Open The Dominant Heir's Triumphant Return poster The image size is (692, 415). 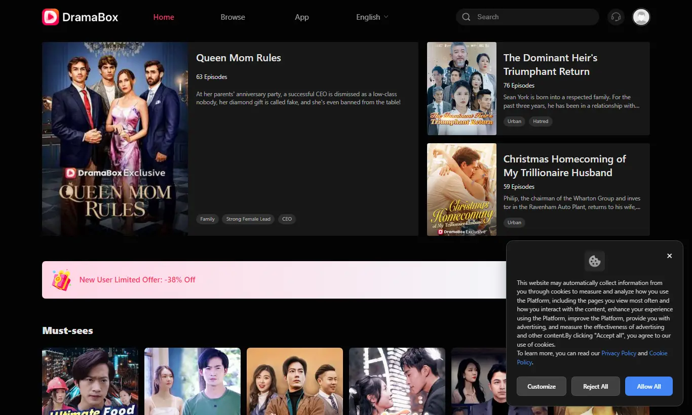pyautogui.click(x=462, y=89)
